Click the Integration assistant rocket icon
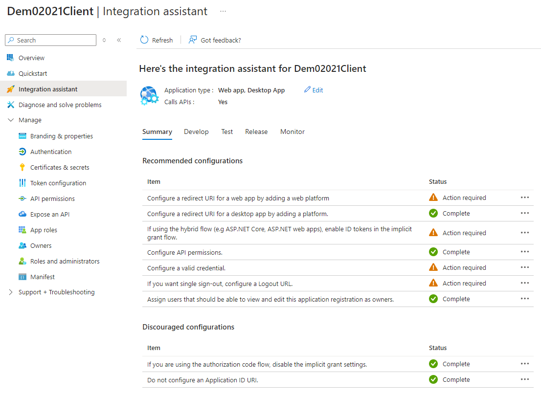 [x=11, y=89]
